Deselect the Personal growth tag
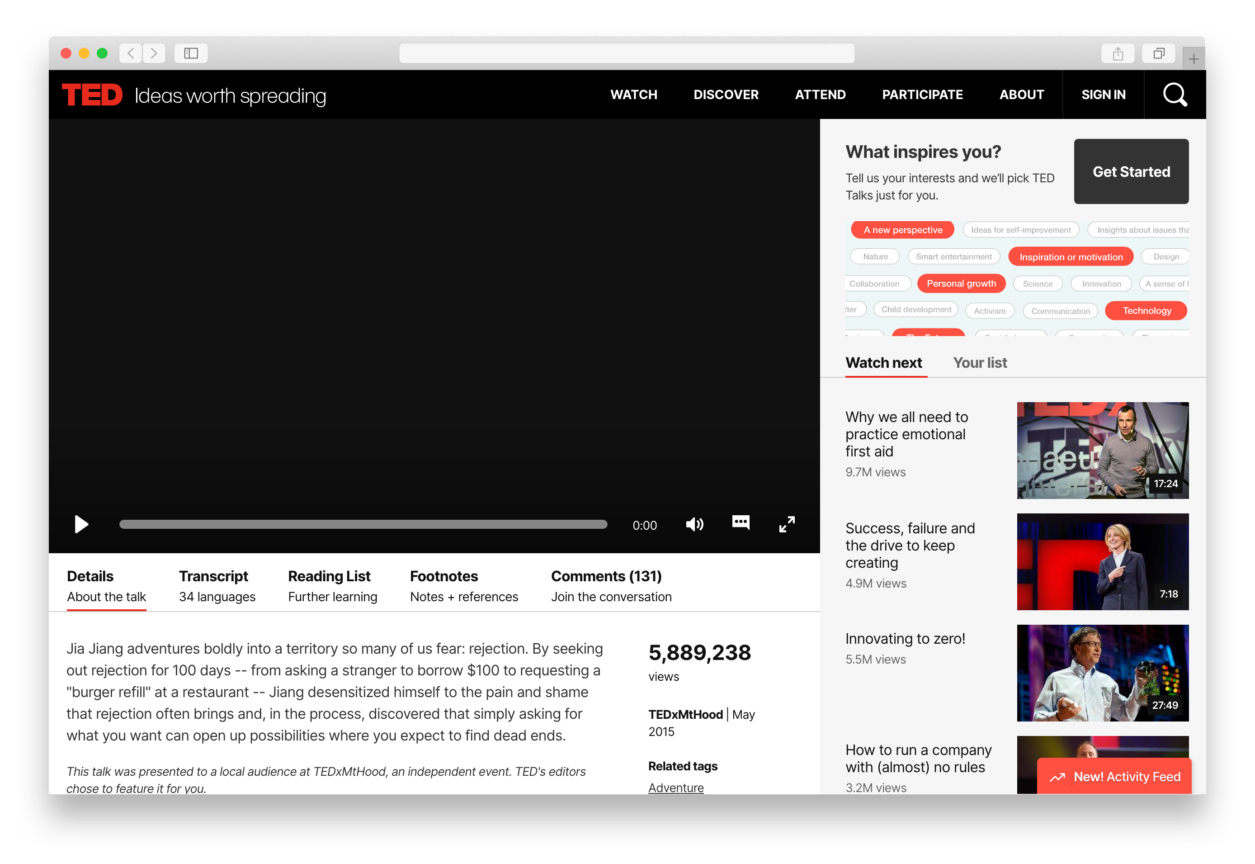The image size is (1255, 864). (x=961, y=284)
